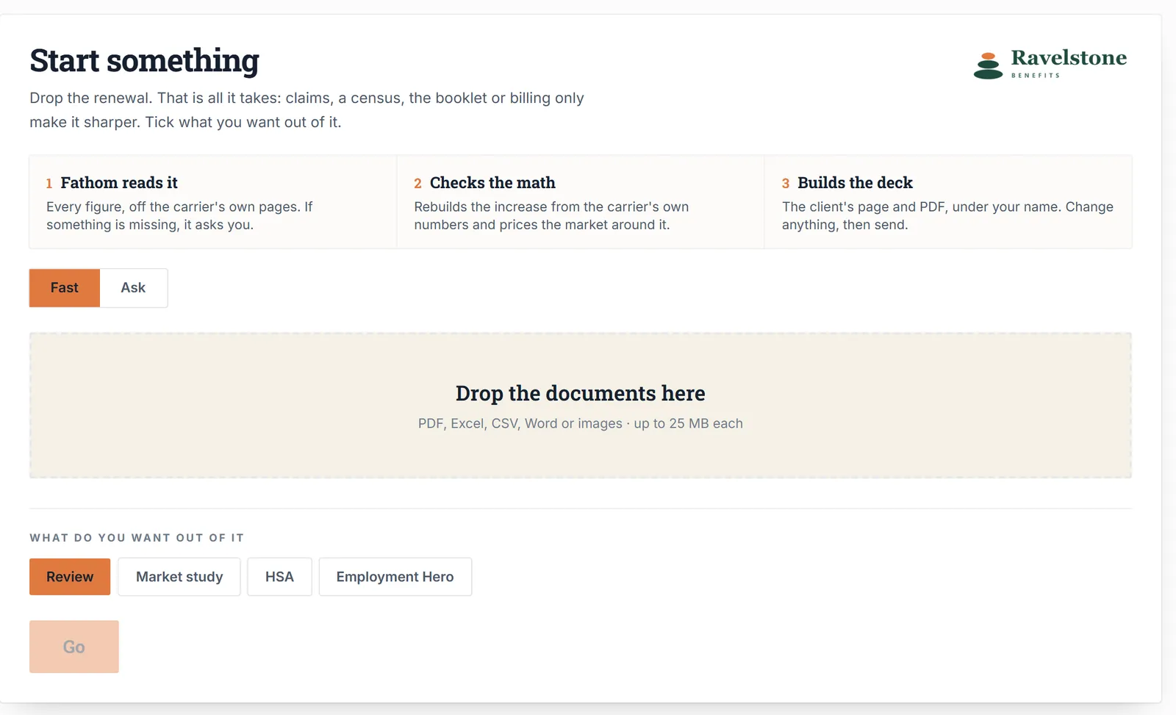The width and height of the screenshot is (1176, 715).
Task: Toggle the Employment Hero option
Action: click(395, 577)
